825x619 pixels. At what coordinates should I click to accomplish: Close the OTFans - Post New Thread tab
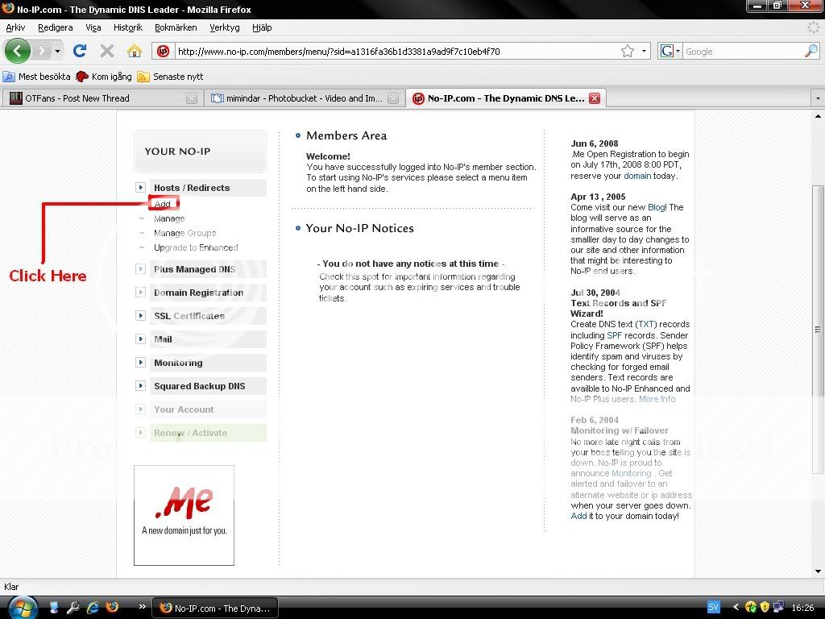coord(192,98)
